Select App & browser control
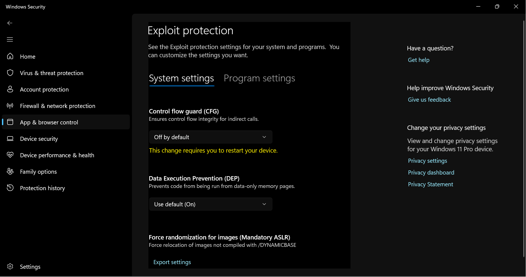The width and height of the screenshot is (526, 277). 66,122
